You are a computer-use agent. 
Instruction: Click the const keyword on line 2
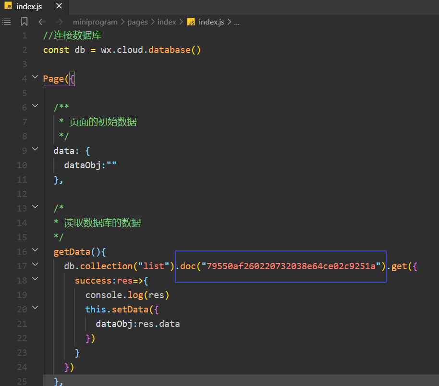pos(56,50)
